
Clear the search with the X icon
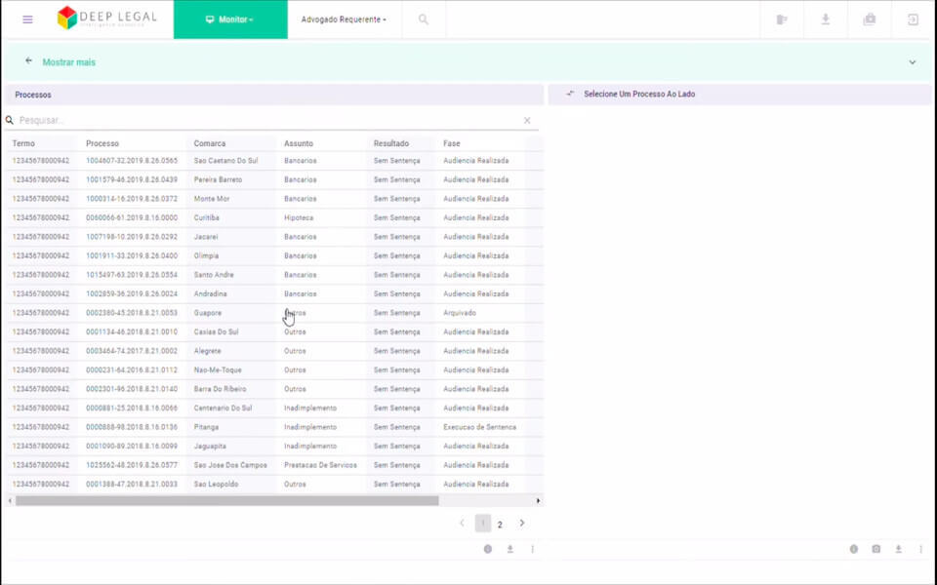coord(527,121)
